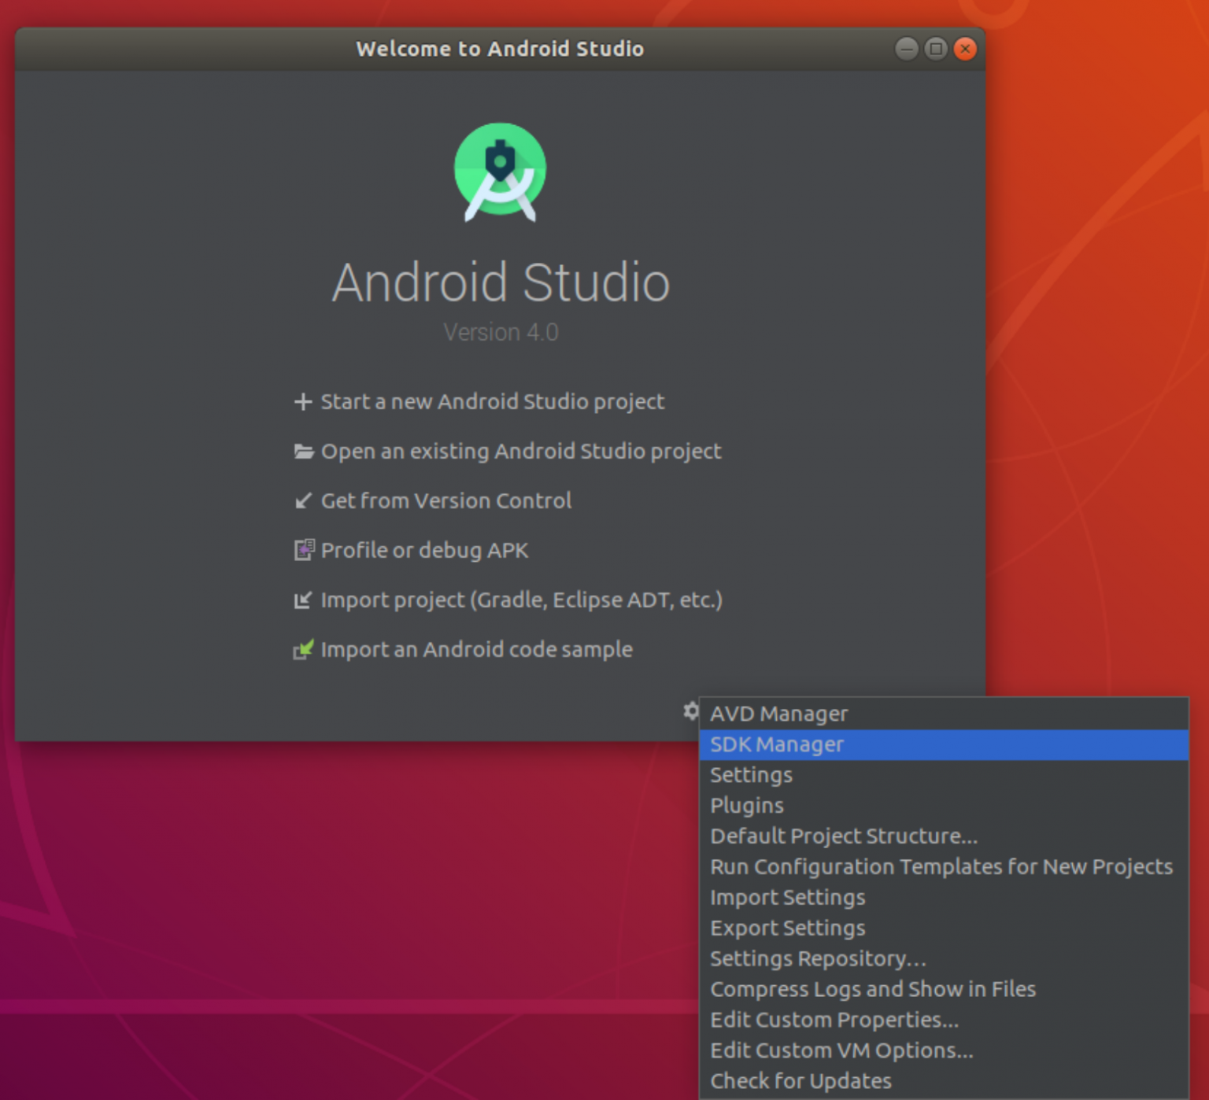The width and height of the screenshot is (1209, 1100).
Task: Select Check for Updates
Action: pos(800,1081)
